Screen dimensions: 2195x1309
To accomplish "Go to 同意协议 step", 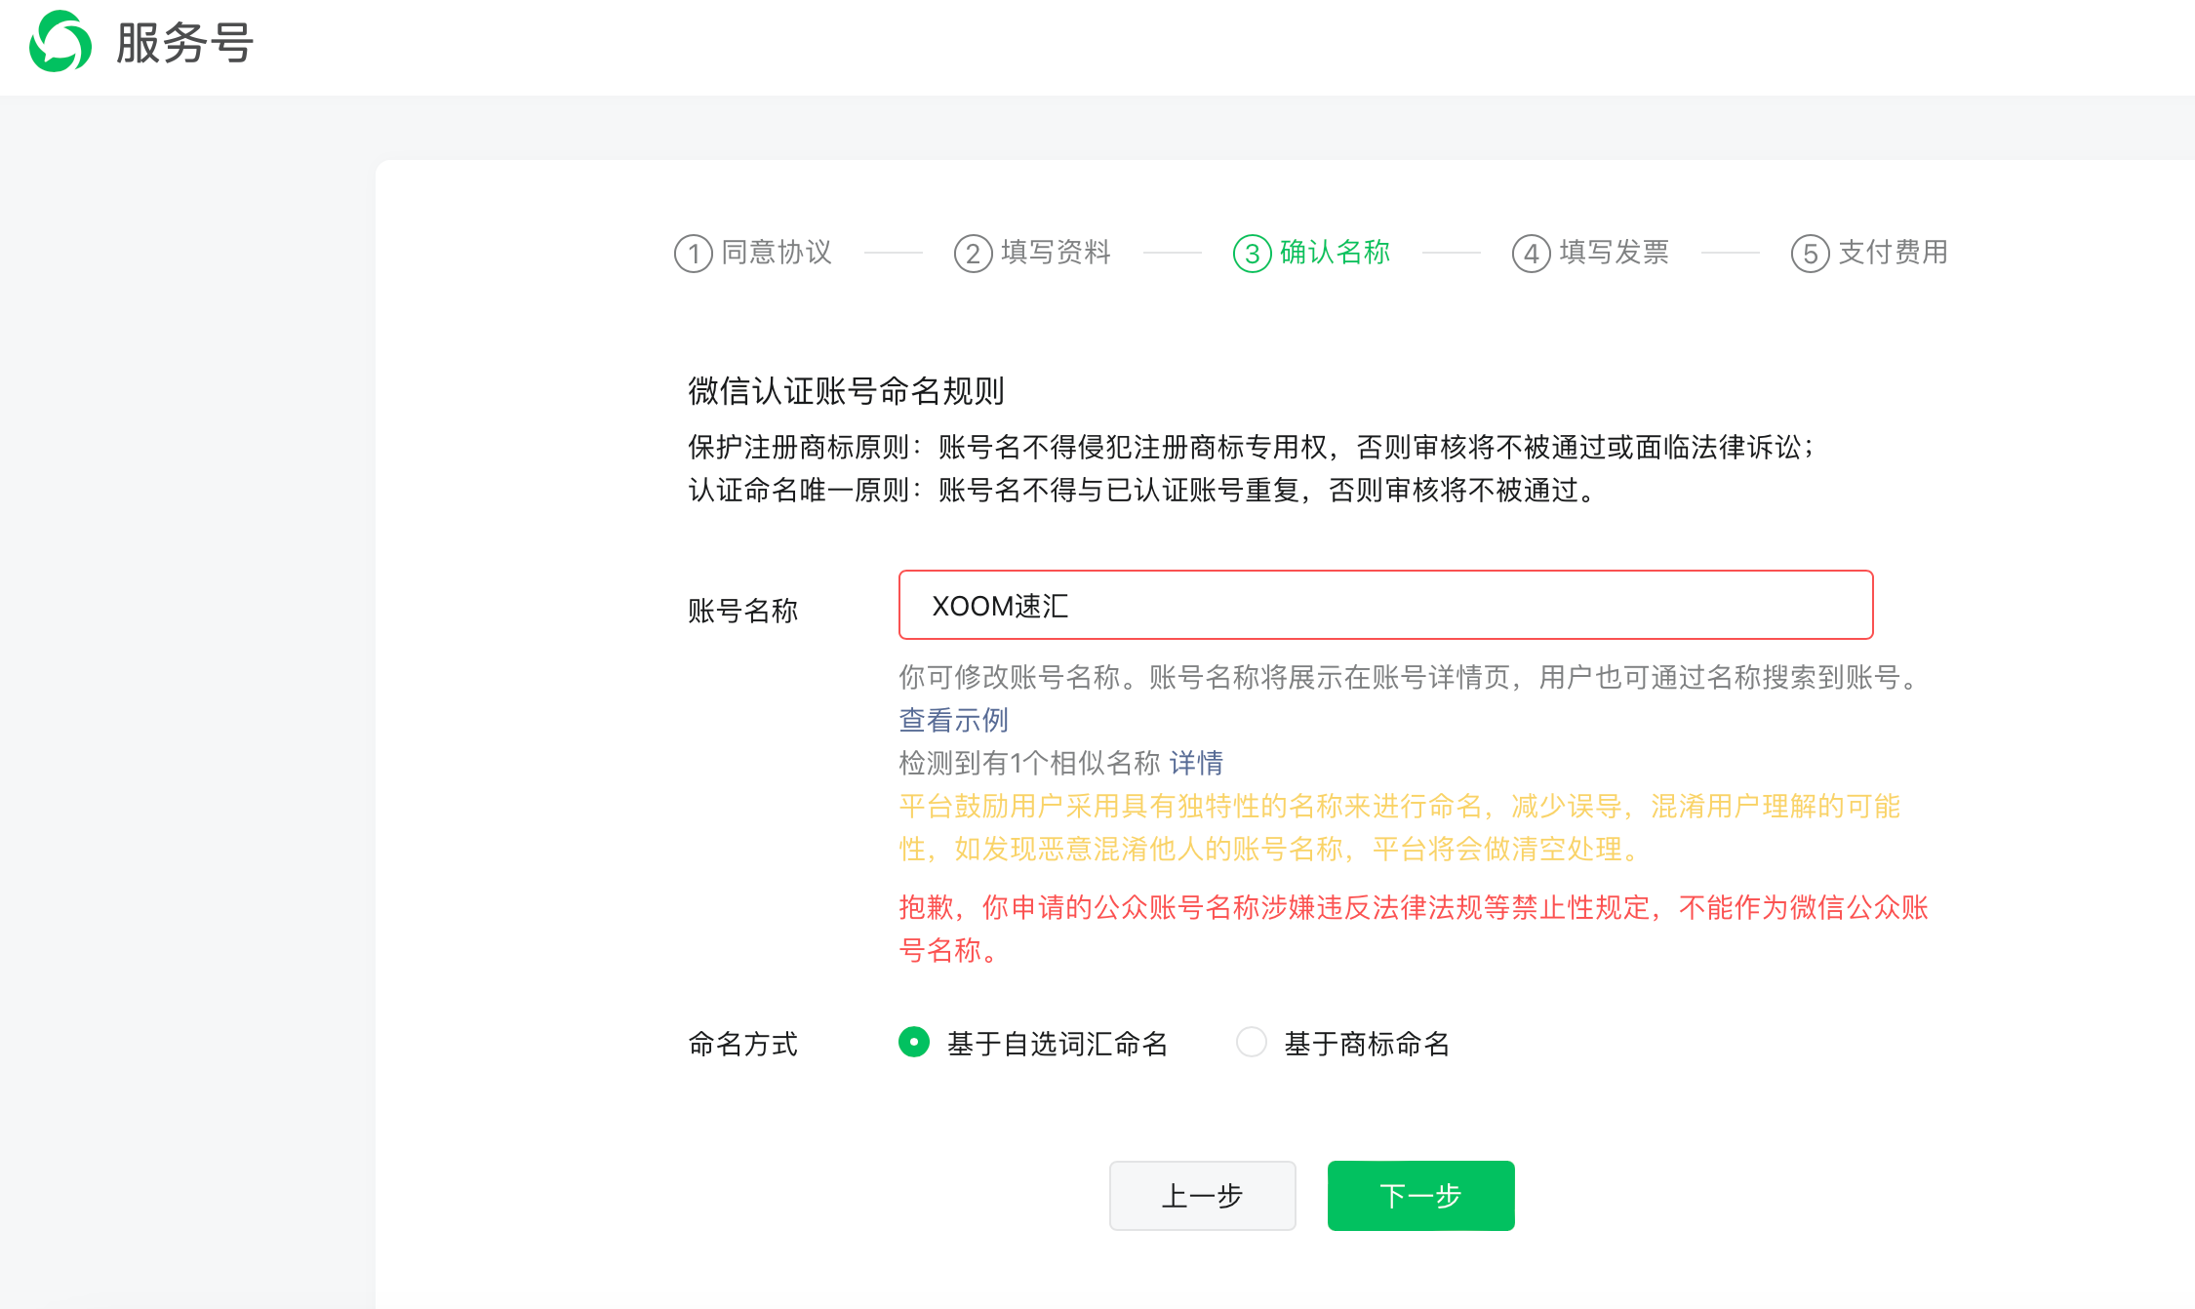I will pyautogui.click(x=777, y=253).
